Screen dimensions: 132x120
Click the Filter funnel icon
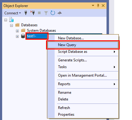coord(46,13)
